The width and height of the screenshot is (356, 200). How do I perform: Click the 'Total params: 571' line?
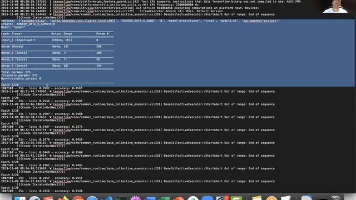pos(16,72)
